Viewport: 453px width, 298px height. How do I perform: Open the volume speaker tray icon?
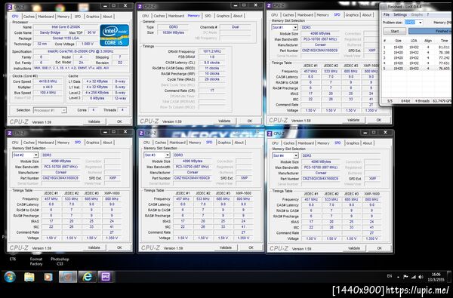(x=421, y=277)
